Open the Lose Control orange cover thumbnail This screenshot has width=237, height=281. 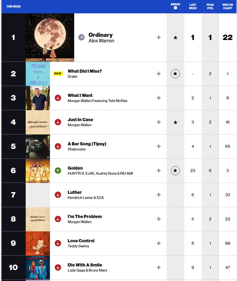click(x=38, y=243)
